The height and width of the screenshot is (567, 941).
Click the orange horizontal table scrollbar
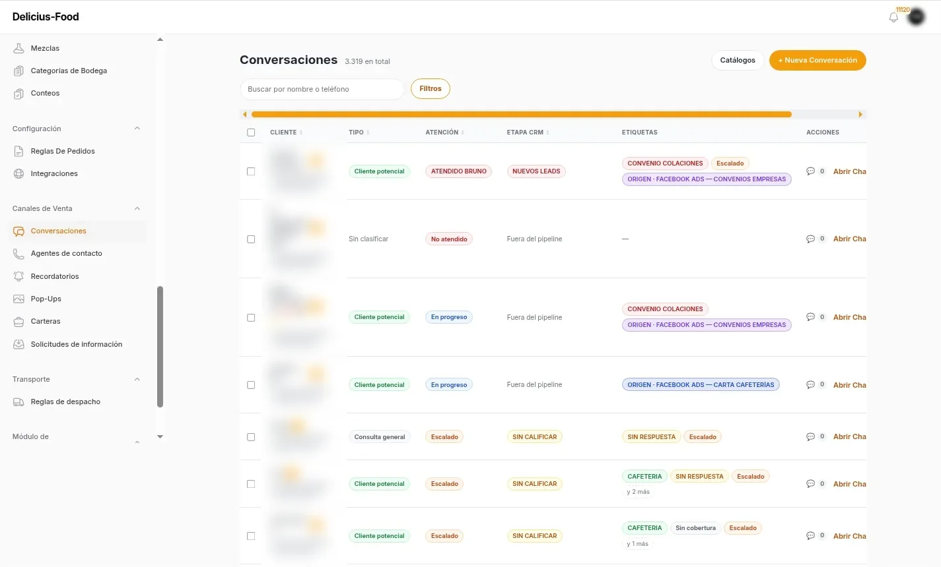click(522, 114)
